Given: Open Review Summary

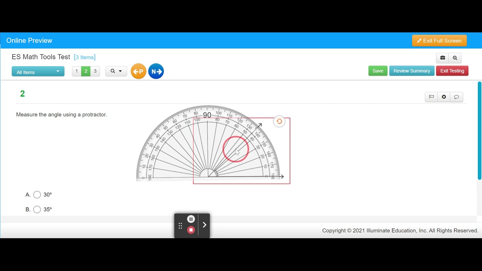Looking at the screenshot, I should [x=412, y=71].
